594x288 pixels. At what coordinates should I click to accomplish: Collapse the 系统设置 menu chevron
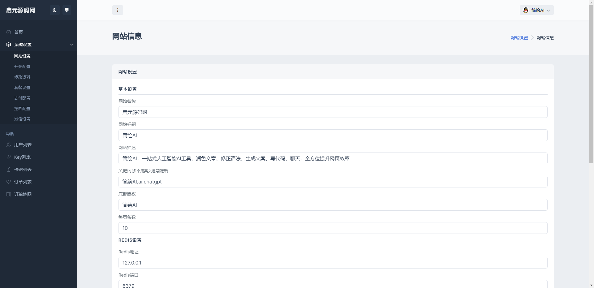71,45
